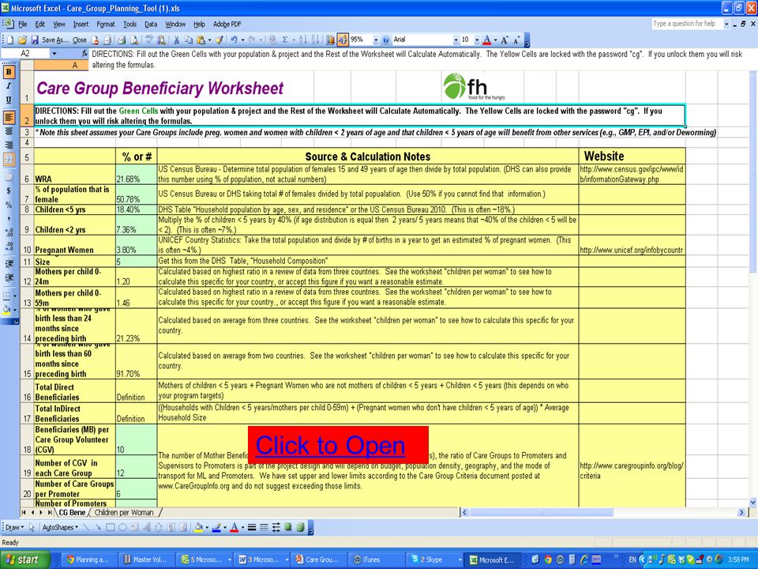
Task: Open the Line Style options
Action: [x=252, y=527]
